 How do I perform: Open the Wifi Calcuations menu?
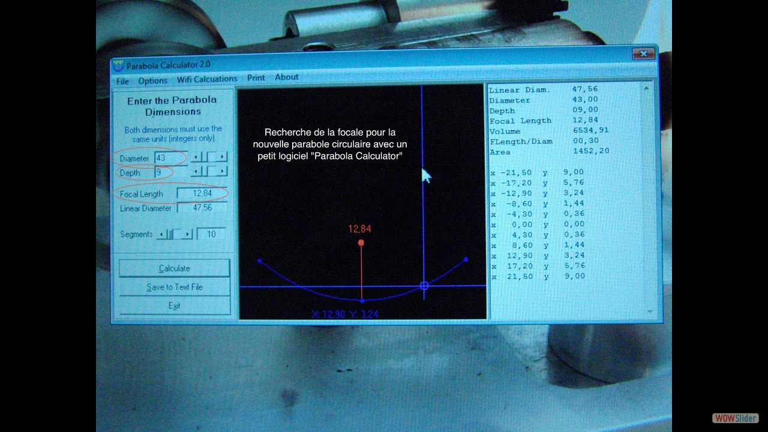207,79
